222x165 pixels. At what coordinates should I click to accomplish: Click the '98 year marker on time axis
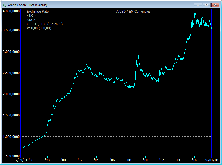[x=47, y=160]
